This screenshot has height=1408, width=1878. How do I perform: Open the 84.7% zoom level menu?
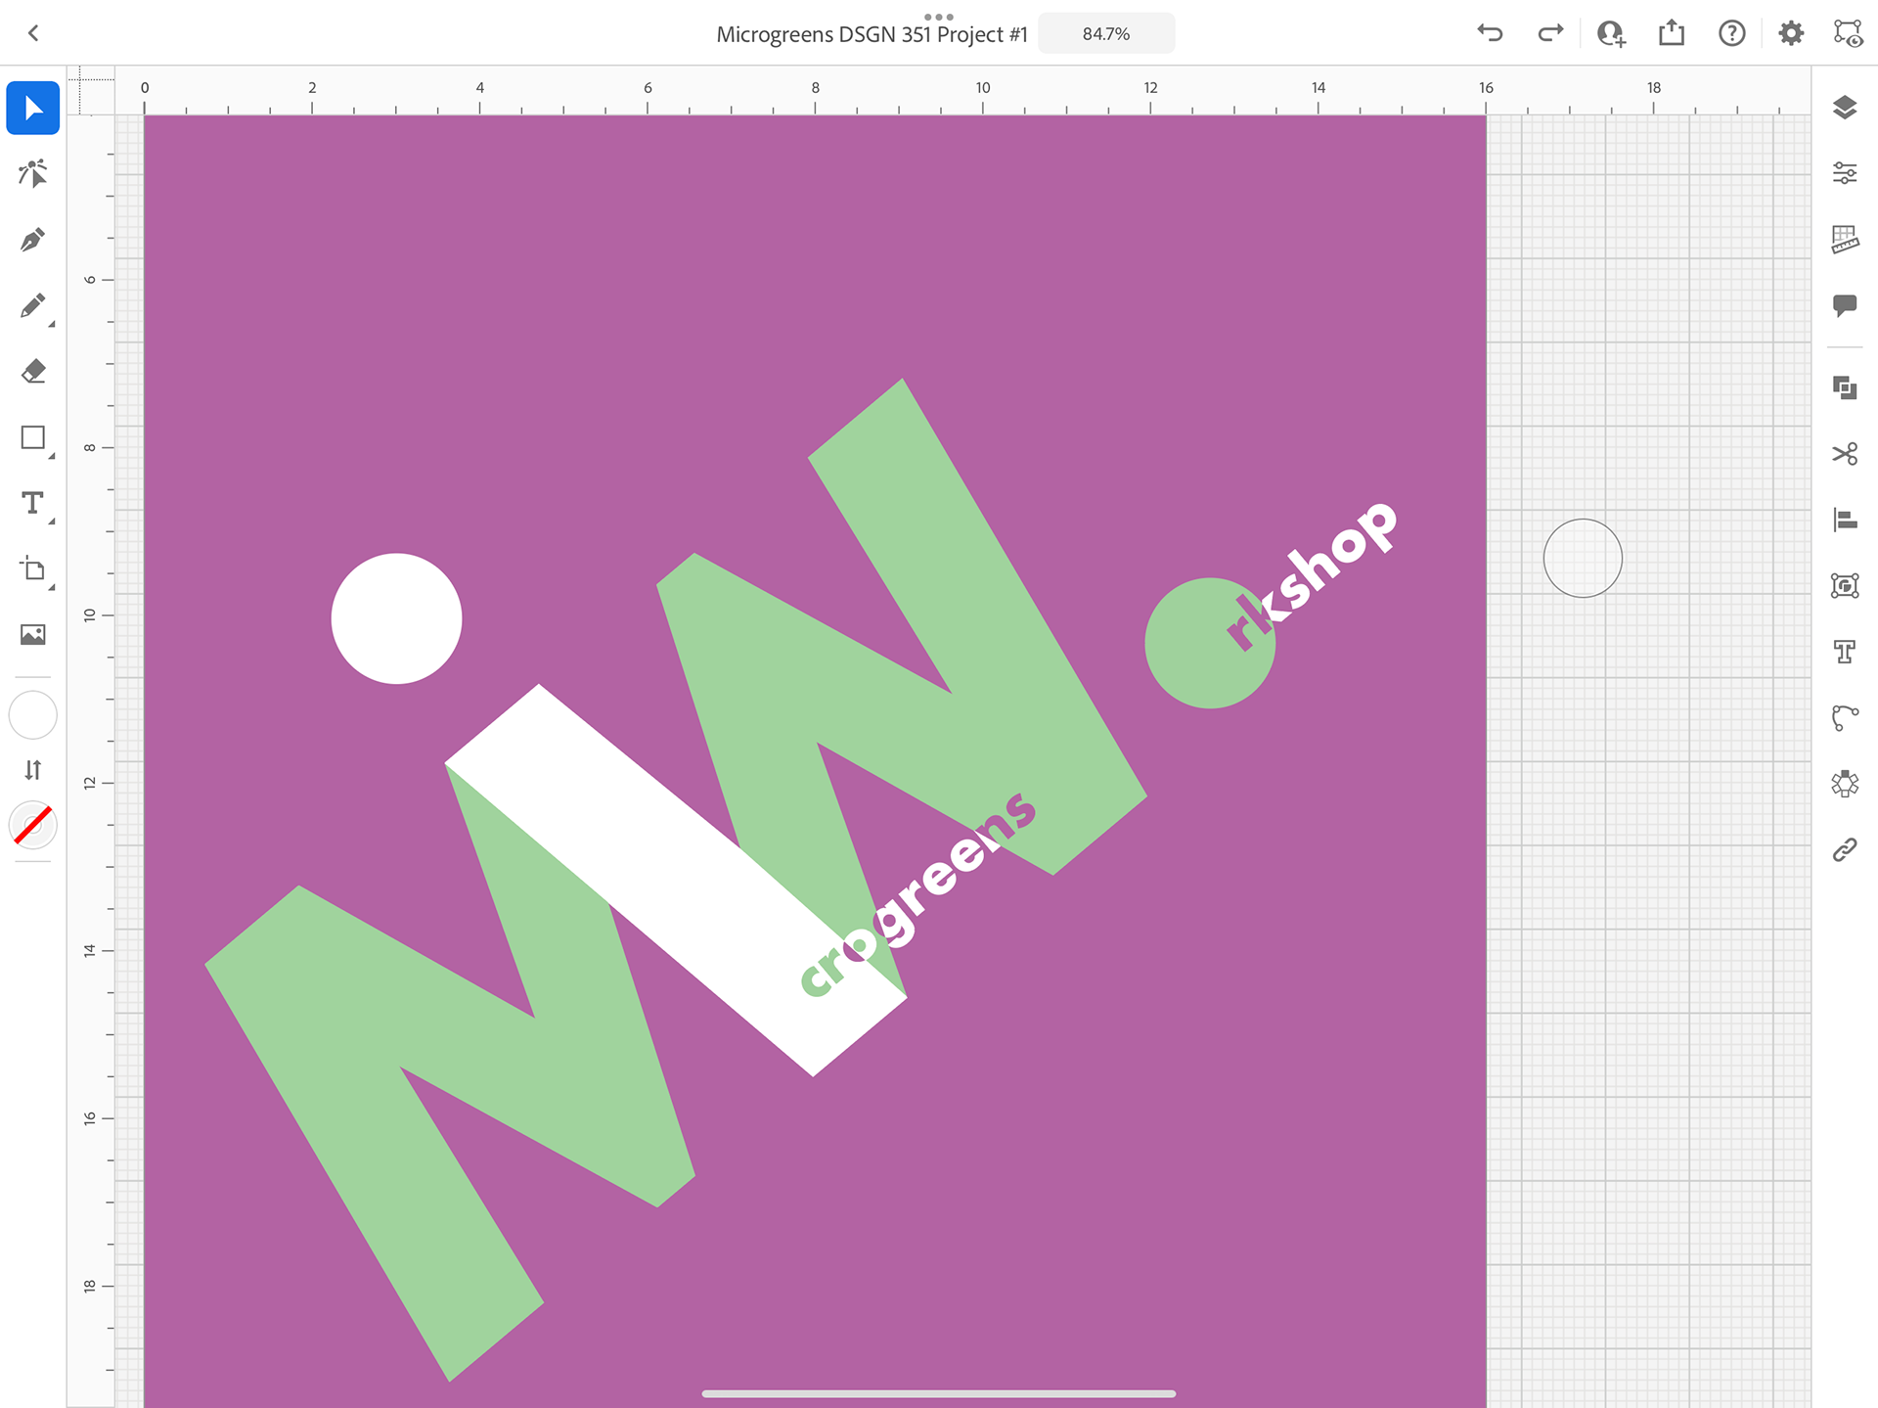tap(1105, 33)
